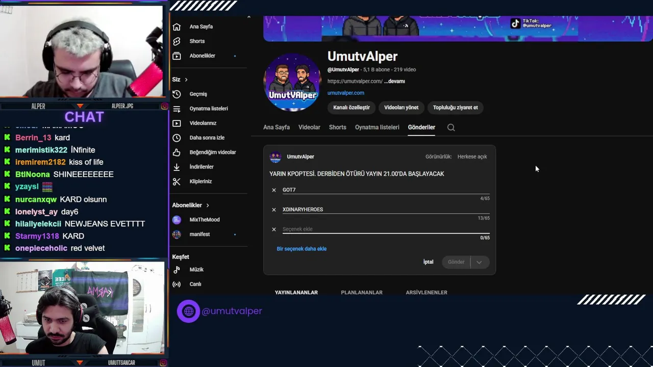Remove the XDINARYHEROES poll option

click(x=274, y=209)
